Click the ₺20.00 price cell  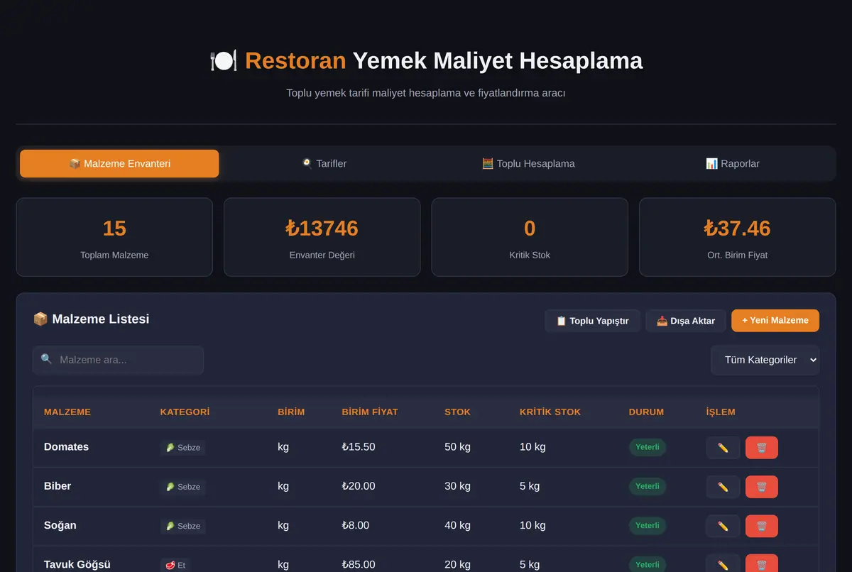click(359, 486)
